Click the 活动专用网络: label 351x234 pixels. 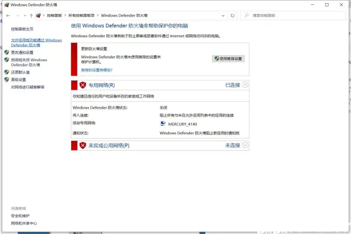coord(84,123)
